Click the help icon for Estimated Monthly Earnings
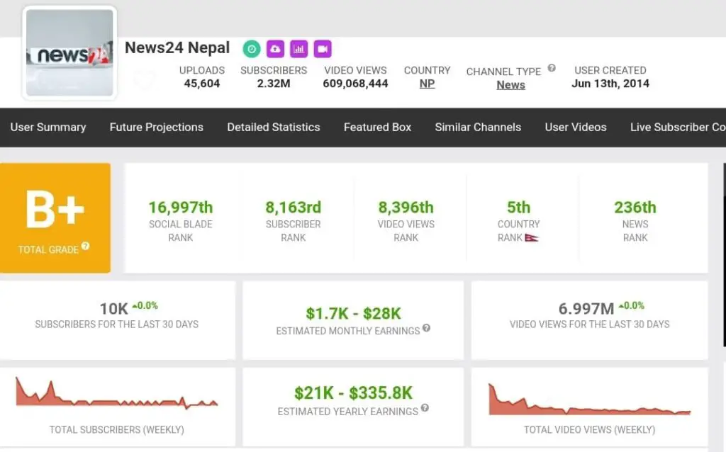The image size is (726, 452). 426,328
